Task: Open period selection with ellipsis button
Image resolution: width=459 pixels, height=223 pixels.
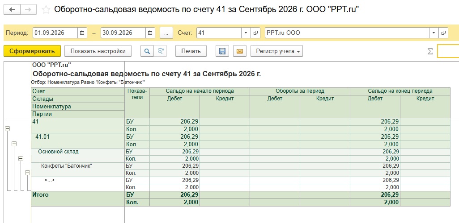Action: (x=166, y=33)
